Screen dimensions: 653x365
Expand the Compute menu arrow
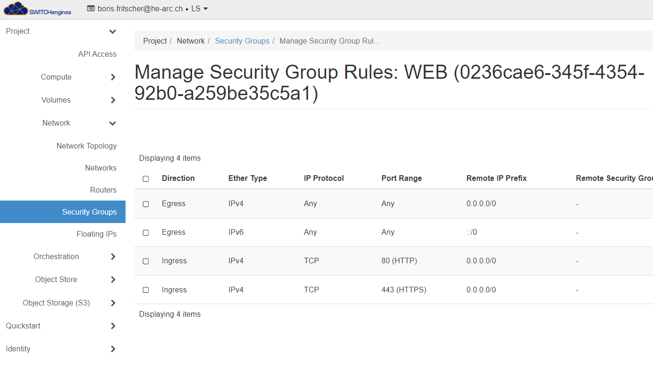(113, 77)
